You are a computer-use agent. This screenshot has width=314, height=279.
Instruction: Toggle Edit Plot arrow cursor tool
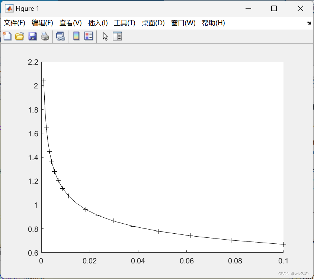(x=105, y=36)
